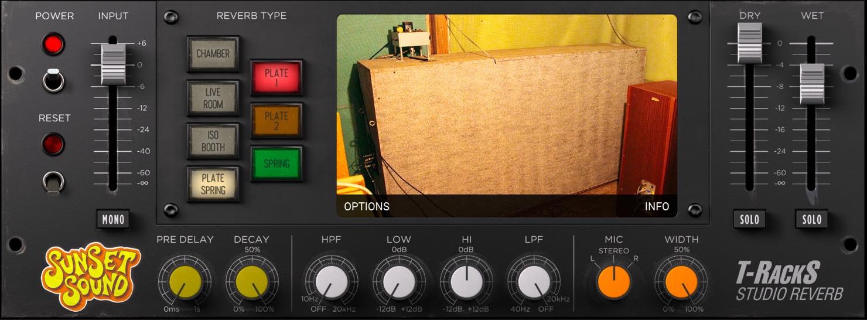Click the orange Width knob

pyautogui.click(x=681, y=282)
